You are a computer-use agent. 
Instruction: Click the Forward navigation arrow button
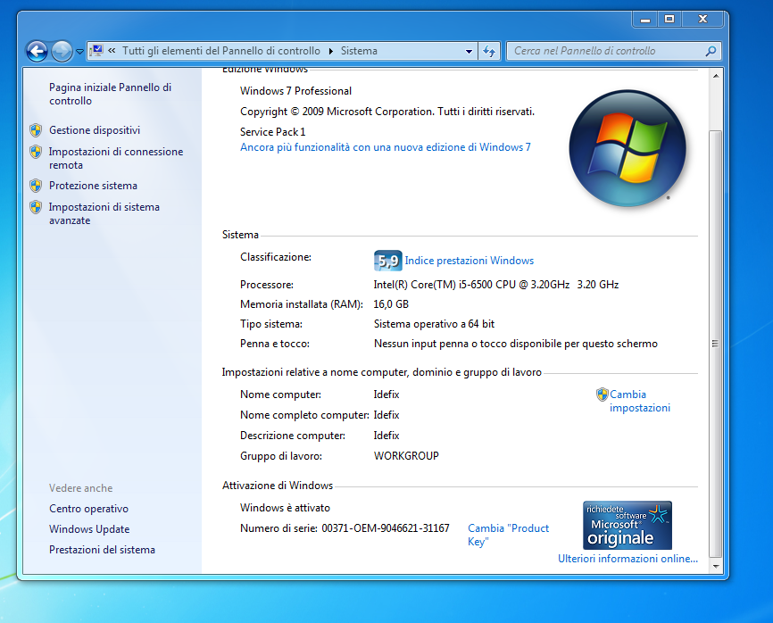coord(62,51)
